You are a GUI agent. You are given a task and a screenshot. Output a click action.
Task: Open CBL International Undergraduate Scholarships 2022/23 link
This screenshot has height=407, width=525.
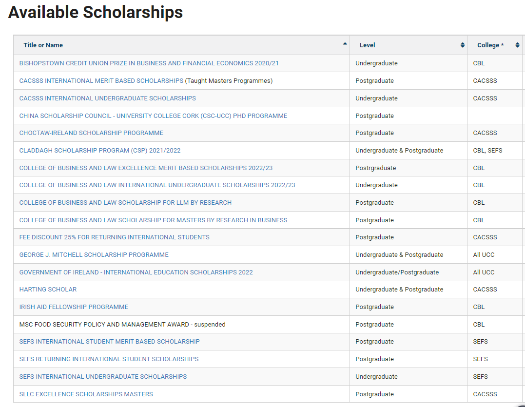tap(157, 185)
